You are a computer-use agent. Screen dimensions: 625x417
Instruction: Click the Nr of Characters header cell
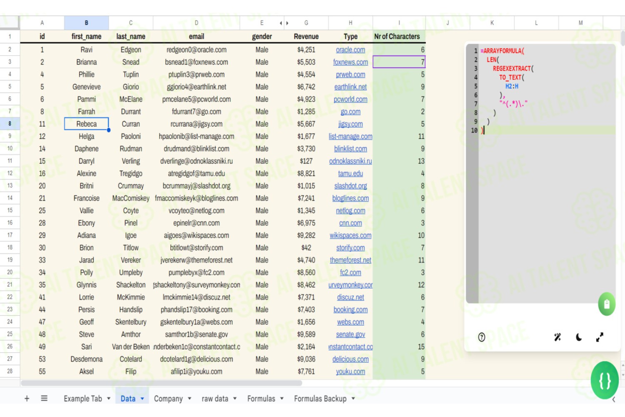(399, 37)
